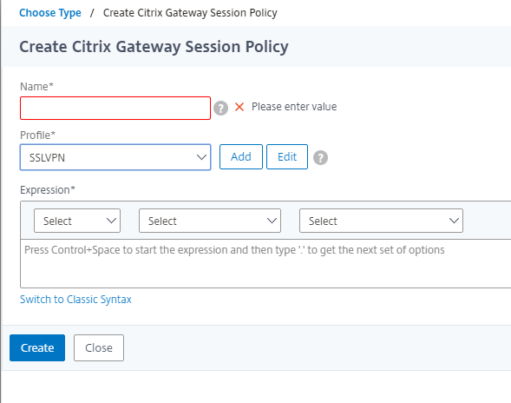Edit the selected SSLVPN profile
Image resolution: width=511 pixels, height=403 pixels.
tap(287, 157)
